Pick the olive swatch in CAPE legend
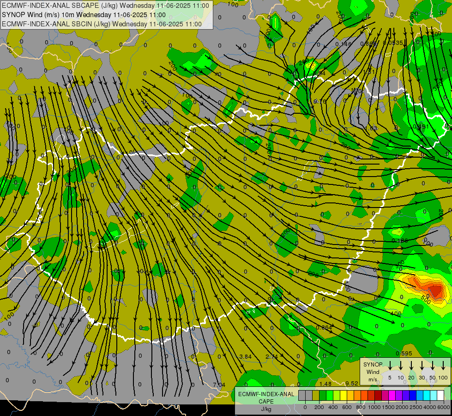 (x=316, y=395)
